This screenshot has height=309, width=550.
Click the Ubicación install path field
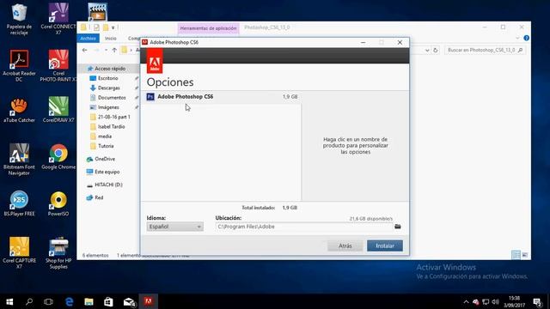click(x=304, y=227)
